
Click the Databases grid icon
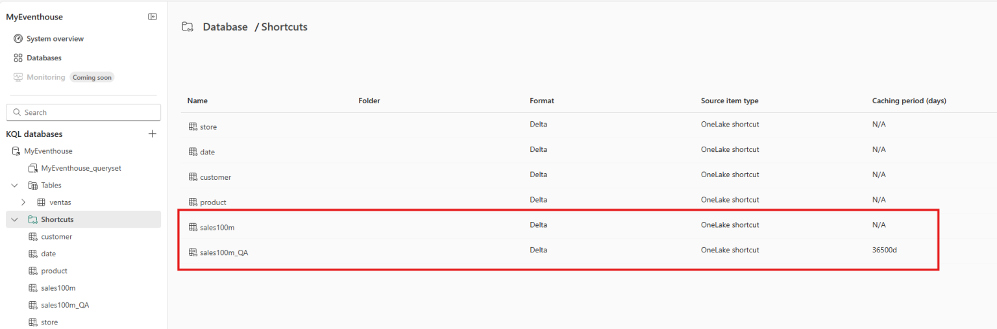[18, 58]
